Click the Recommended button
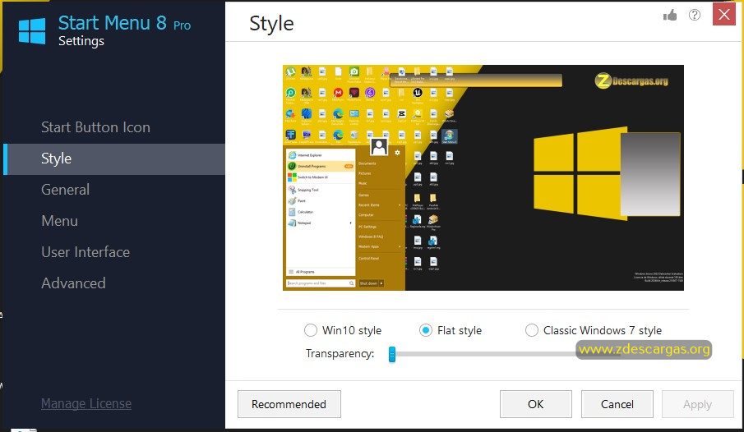 tap(289, 404)
